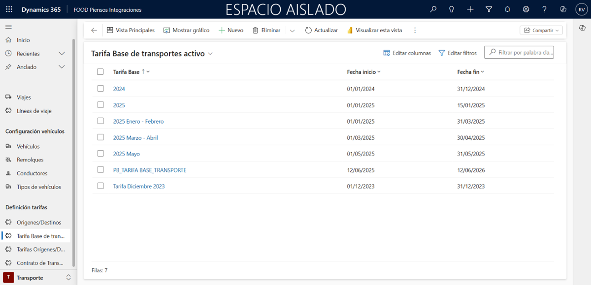Tick the checkbox next to 2025 Mayo
The width and height of the screenshot is (591, 285).
(x=101, y=154)
